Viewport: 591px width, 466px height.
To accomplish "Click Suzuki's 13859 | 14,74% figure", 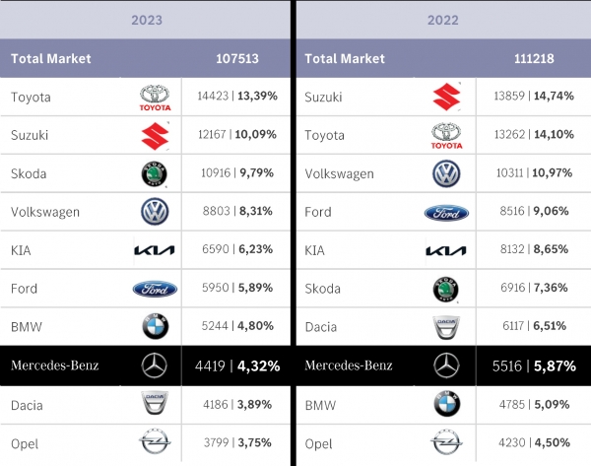I will pyautogui.click(x=530, y=97).
